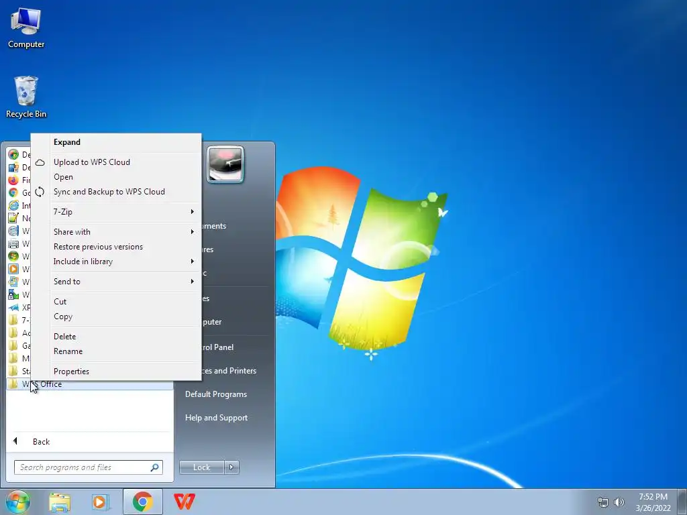Select the WPS Office folder in programs list

[x=90, y=384]
